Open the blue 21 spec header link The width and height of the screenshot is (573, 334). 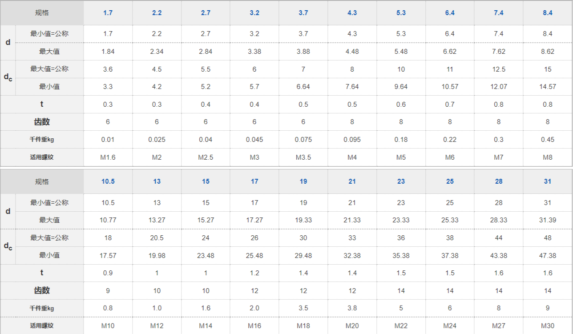(x=352, y=181)
